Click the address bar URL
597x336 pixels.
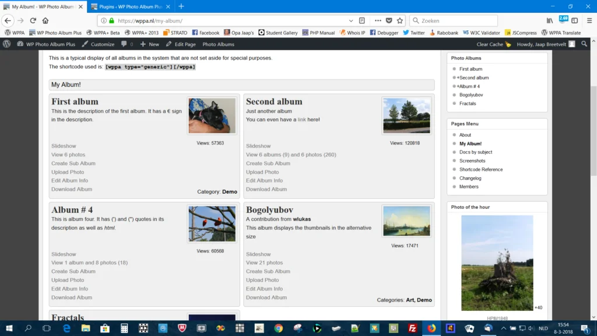tap(150, 20)
